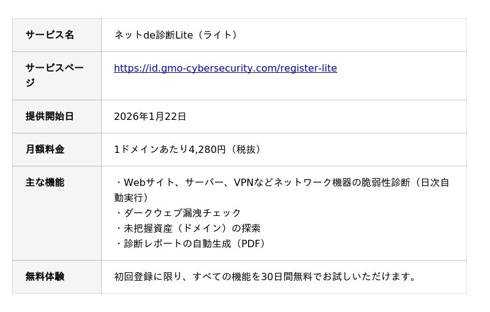Click the date 2026年1月22日
The height and width of the screenshot is (312, 490).
tap(150, 116)
